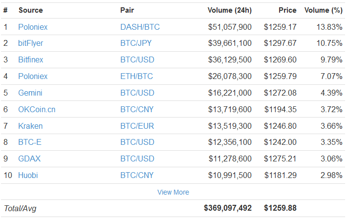Open the ETH/BTC pair link

[136, 76]
